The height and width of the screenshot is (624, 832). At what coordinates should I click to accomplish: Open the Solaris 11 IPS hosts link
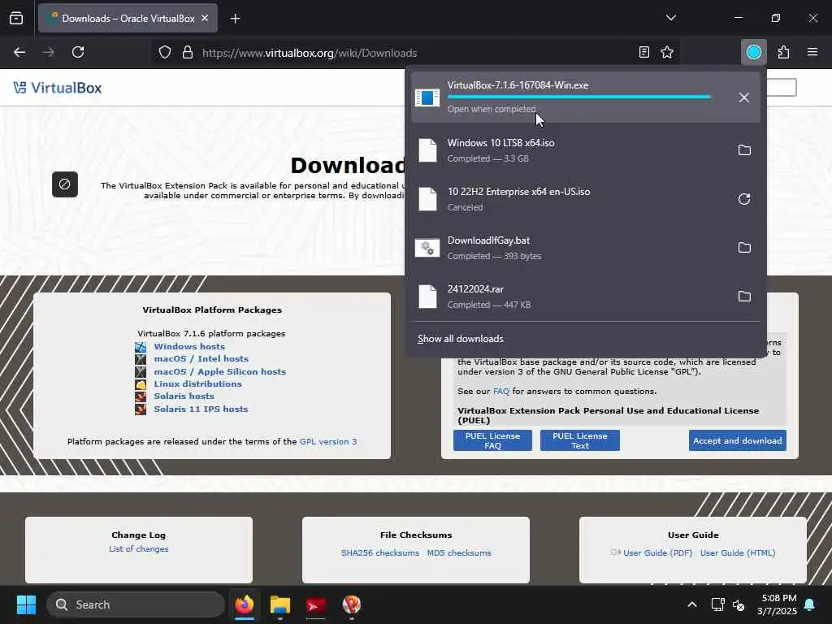(201, 409)
